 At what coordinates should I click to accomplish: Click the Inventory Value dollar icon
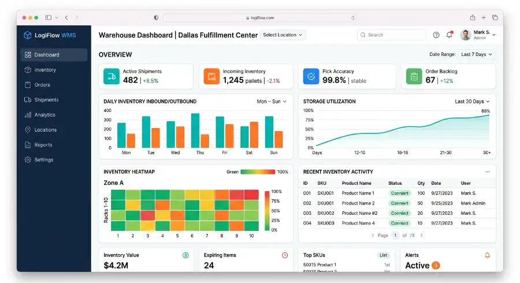[x=185, y=255]
